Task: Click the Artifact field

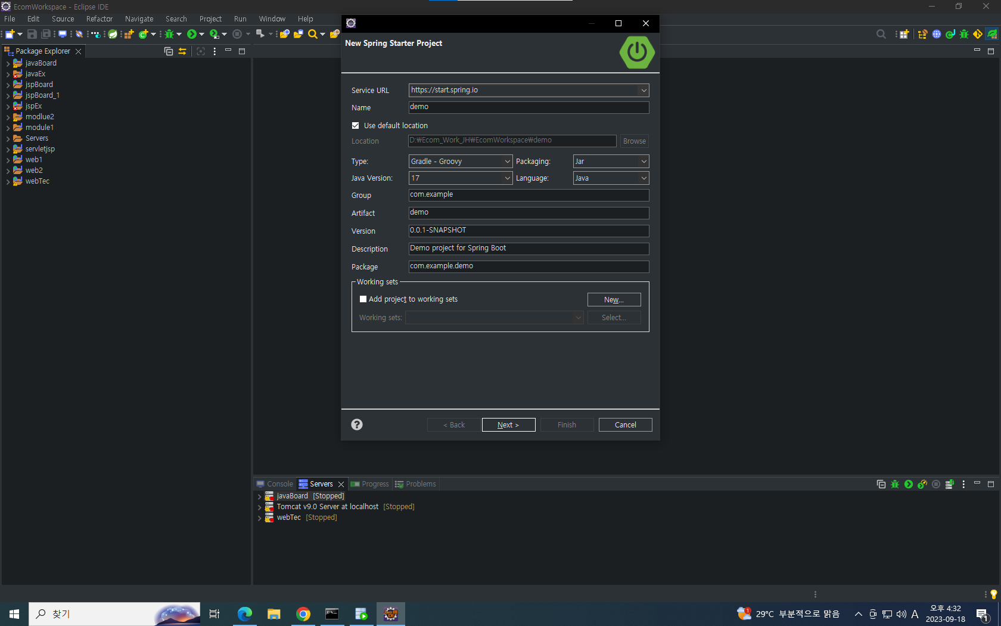Action: click(529, 213)
